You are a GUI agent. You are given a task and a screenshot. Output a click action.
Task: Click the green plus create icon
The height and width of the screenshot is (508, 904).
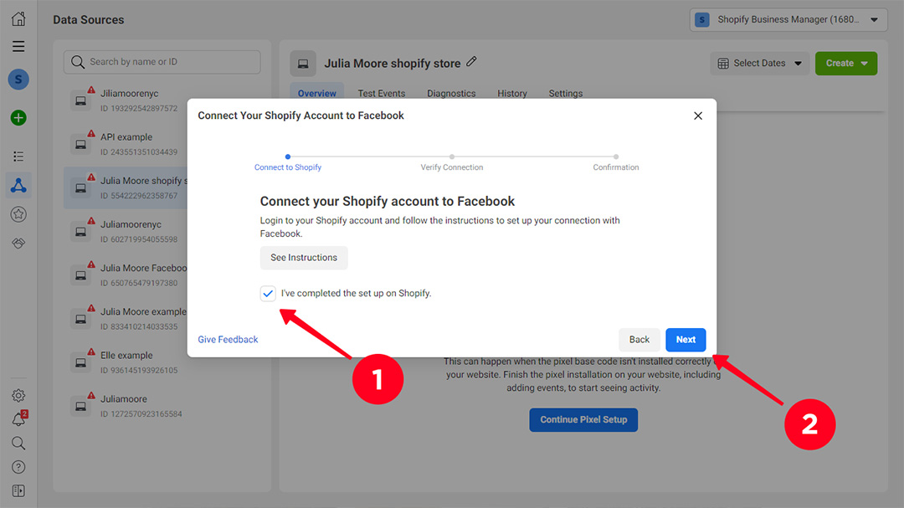[18, 118]
